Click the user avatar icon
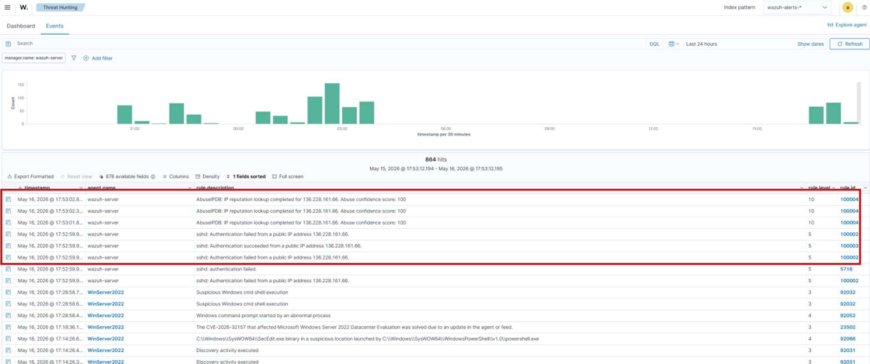Image resolution: width=870 pixels, height=364 pixels. click(848, 7)
